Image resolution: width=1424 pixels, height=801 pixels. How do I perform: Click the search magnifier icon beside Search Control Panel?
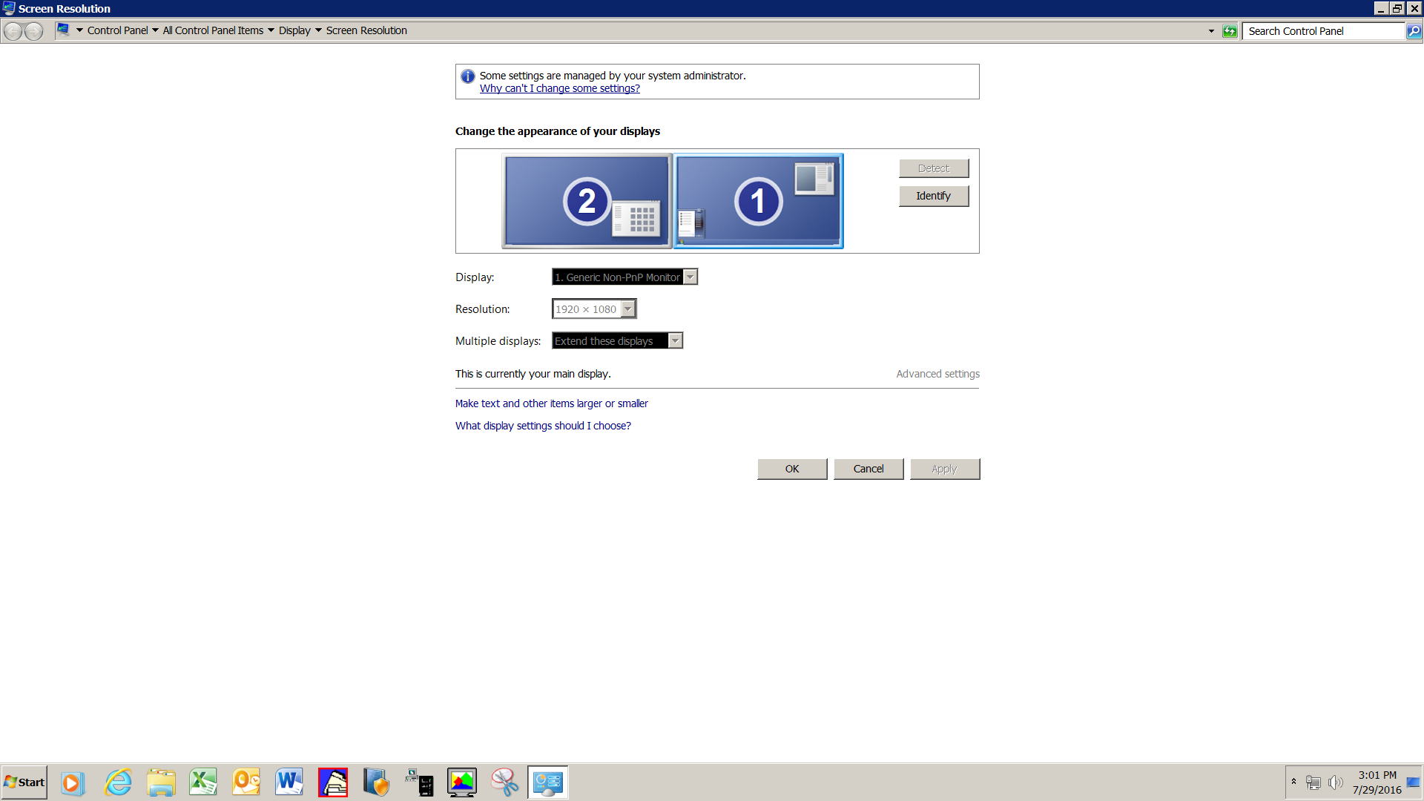tap(1414, 31)
